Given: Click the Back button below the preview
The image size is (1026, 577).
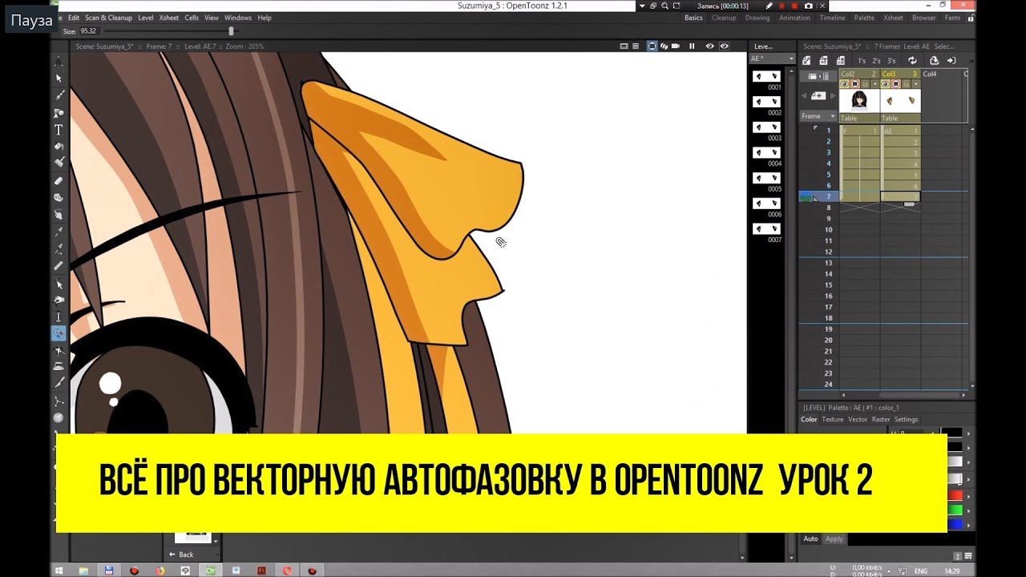Looking at the screenshot, I should click(x=181, y=555).
